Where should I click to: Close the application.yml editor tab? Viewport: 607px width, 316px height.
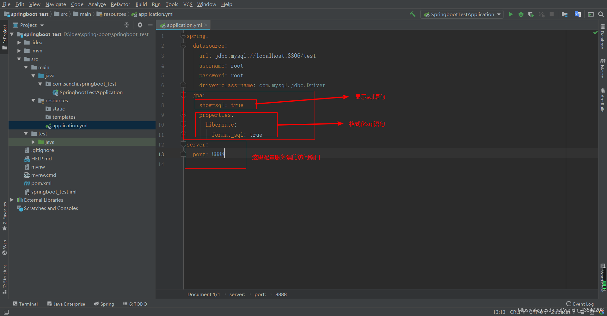pyautogui.click(x=206, y=25)
